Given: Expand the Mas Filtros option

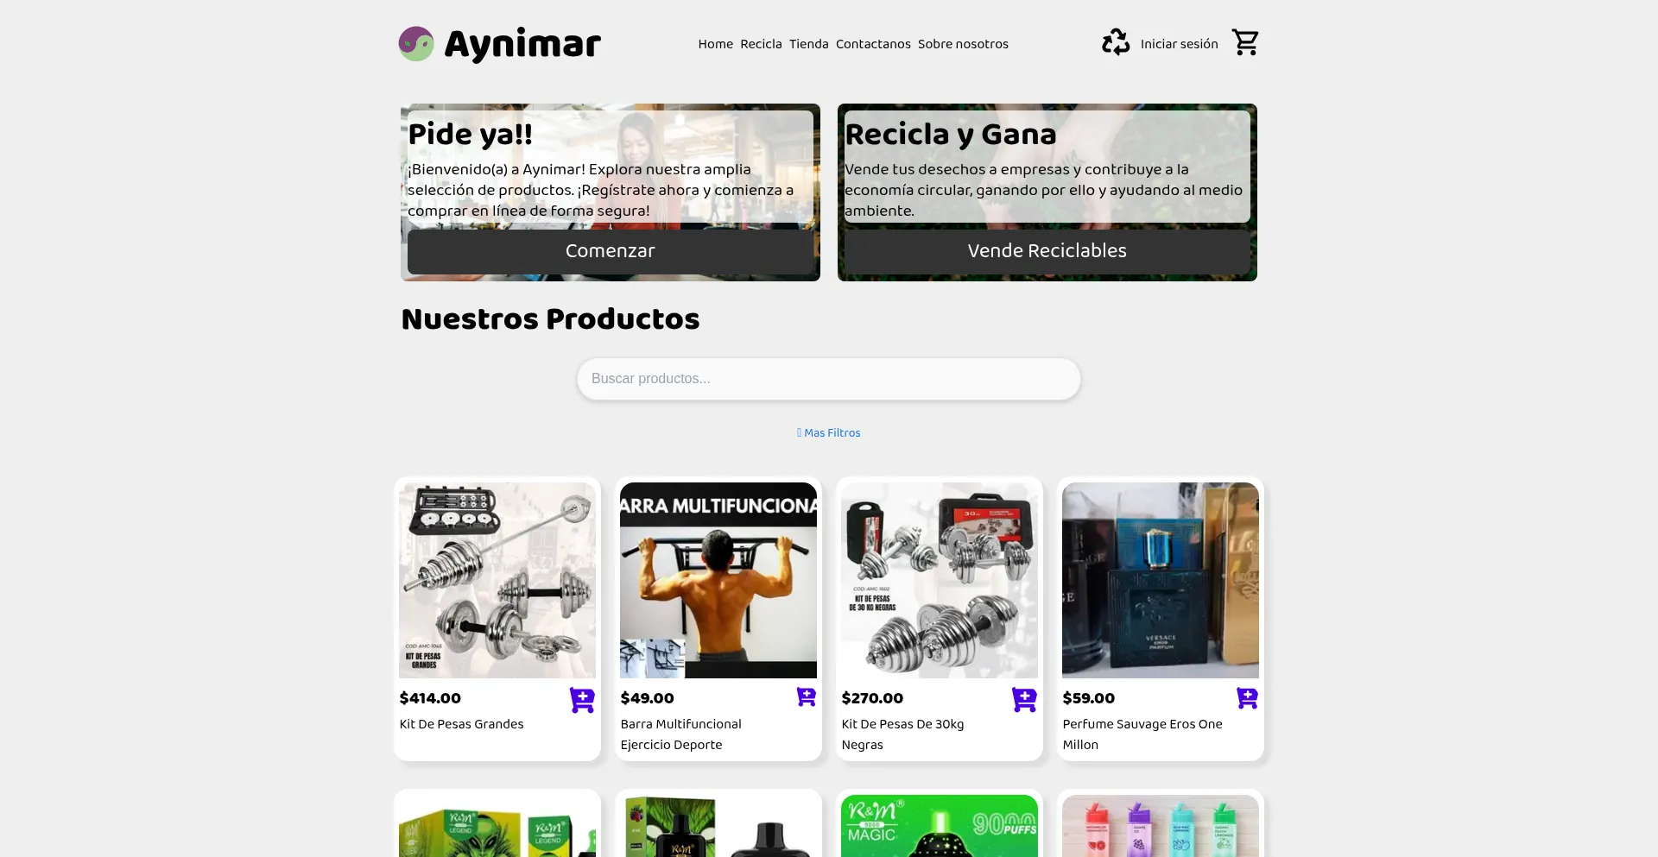Looking at the screenshot, I should pyautogui.click(x=829, y=433).
